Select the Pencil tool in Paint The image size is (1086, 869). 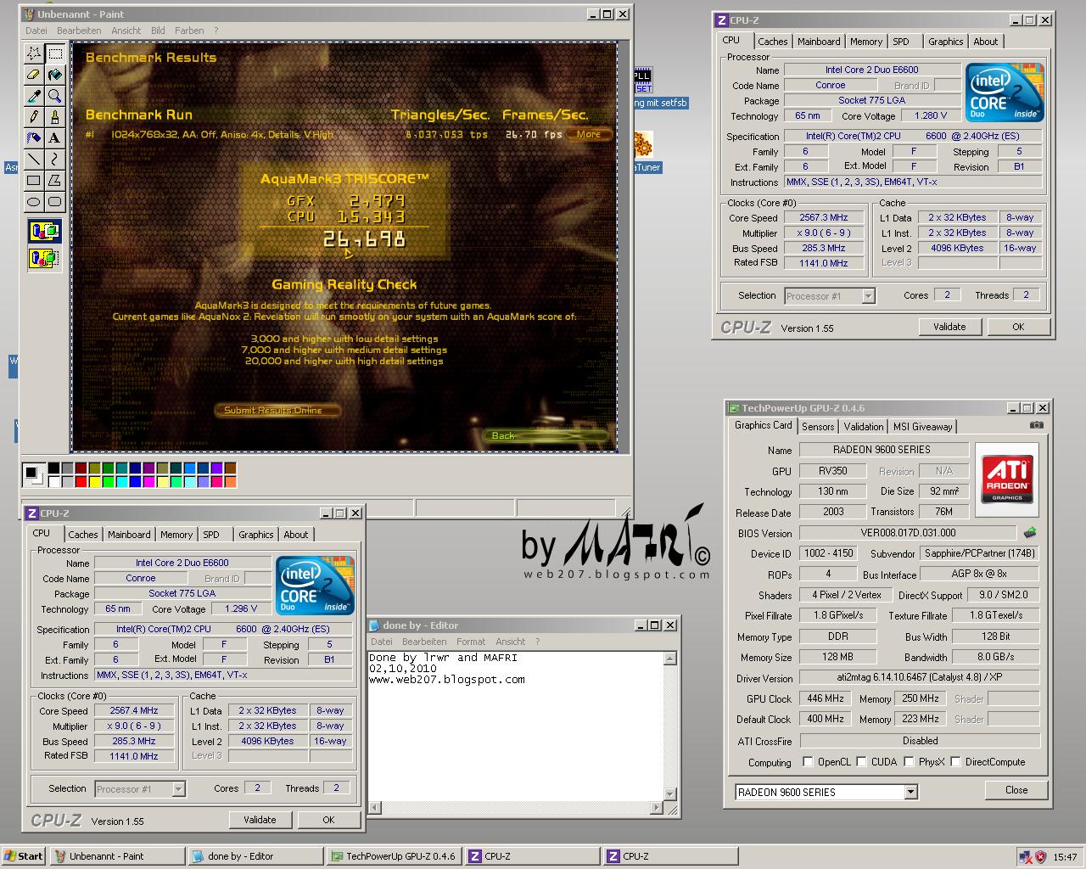[34, 117]
